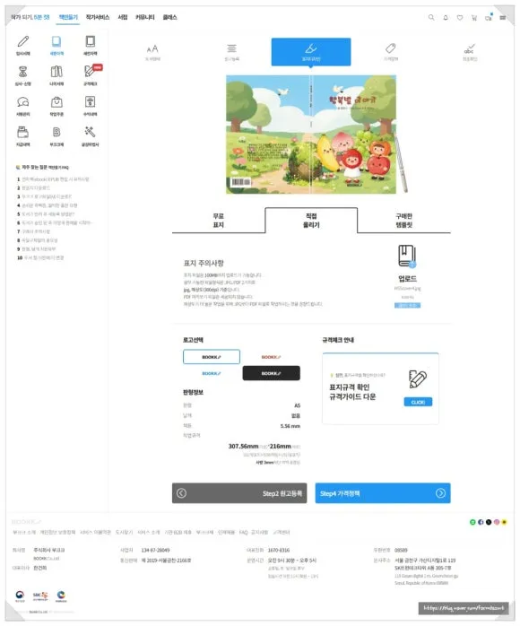520x626 pixels.
Task: Select the blue BOOKK logo option
Action: pyautogui.click(x=212, y=373)
